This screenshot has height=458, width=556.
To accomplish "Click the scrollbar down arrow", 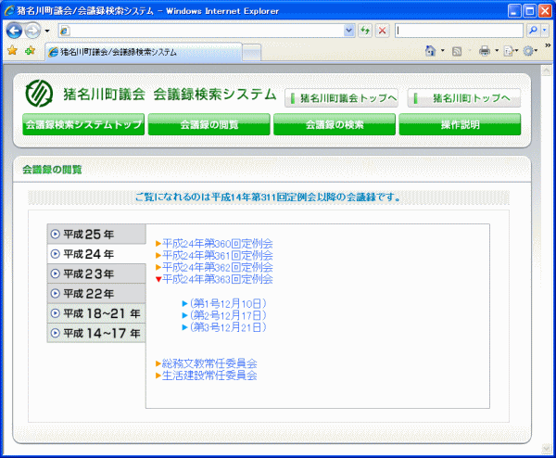I will (x=546, y=449).
